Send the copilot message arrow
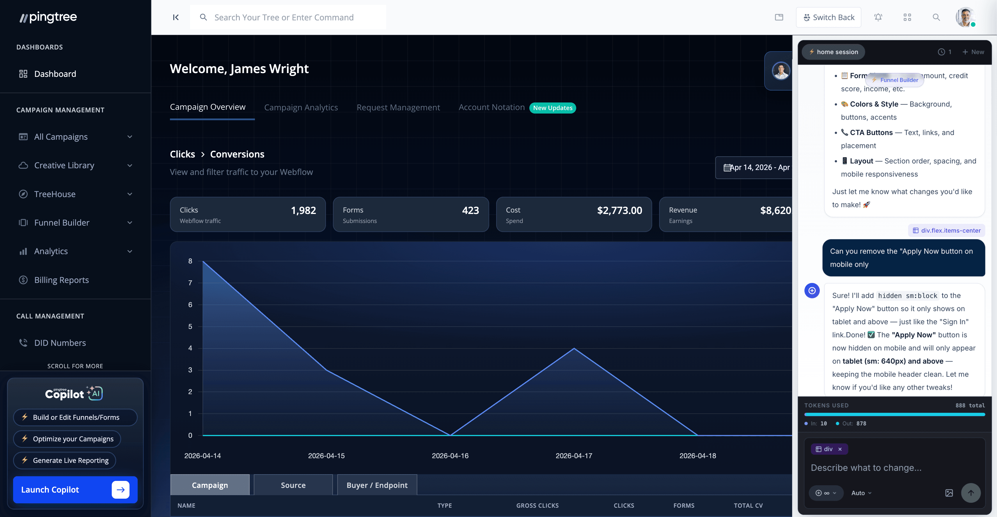The height and width of the screenshot is (517, 997). tap(971, 493)
